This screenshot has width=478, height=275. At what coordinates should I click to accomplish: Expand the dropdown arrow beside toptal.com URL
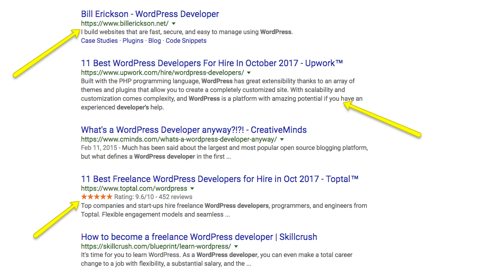pos(192,189)
